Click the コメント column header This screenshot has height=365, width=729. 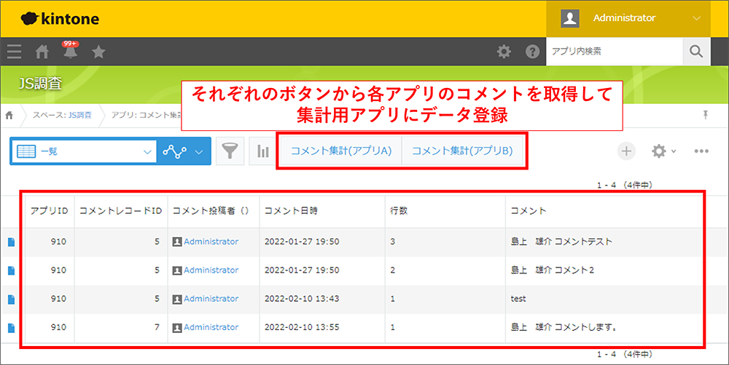coord(604,211)
